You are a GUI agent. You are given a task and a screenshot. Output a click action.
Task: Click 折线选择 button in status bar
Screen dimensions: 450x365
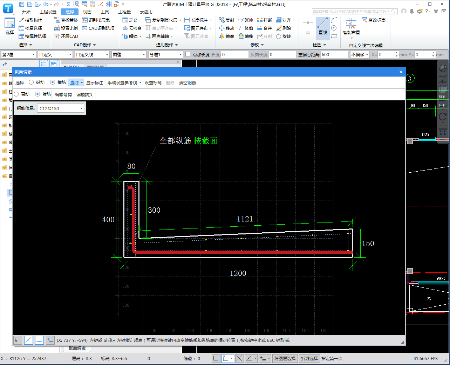pyautogui.click(x=309, y=358)
